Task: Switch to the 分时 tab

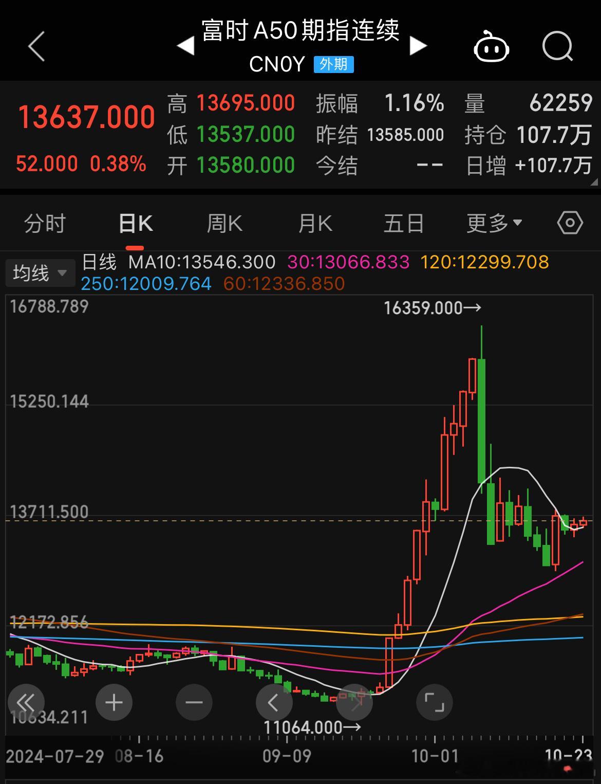Action: (45, 223)
